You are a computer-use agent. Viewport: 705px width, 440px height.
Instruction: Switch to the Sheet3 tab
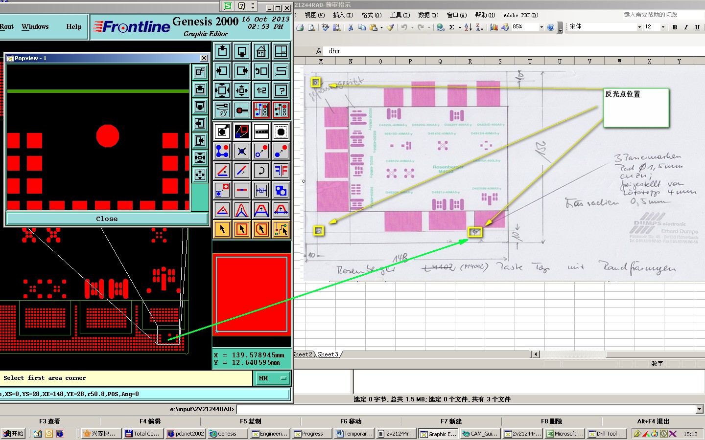click(x=328, y=354)
